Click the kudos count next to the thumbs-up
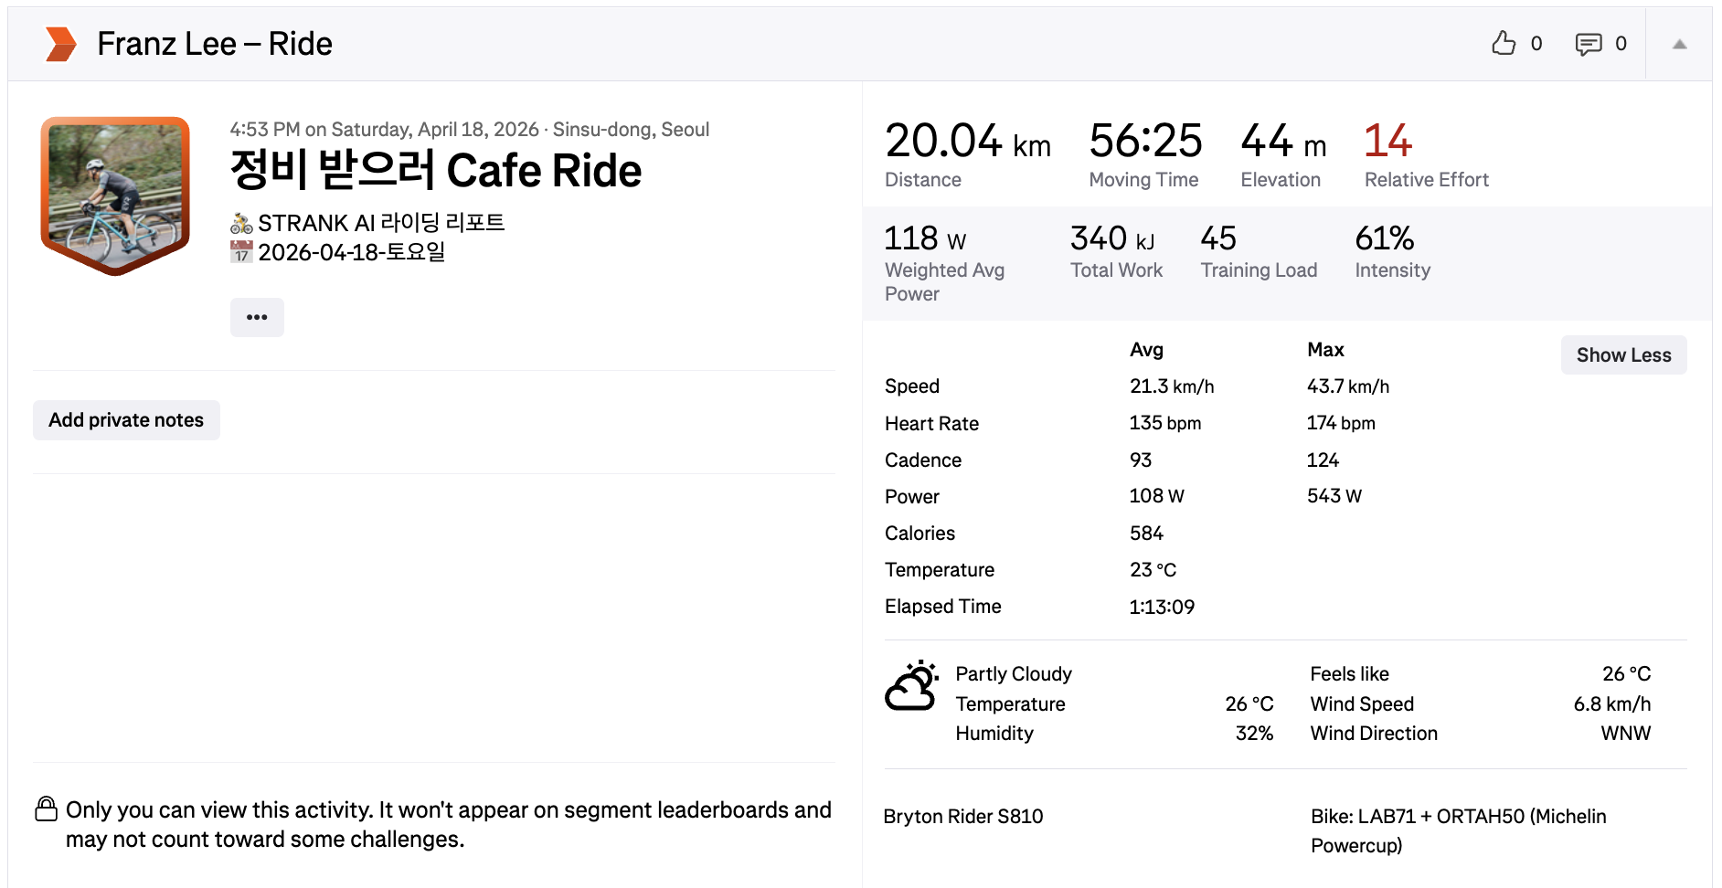Viewport: 1722px width, 888px height. point(1536,44)
